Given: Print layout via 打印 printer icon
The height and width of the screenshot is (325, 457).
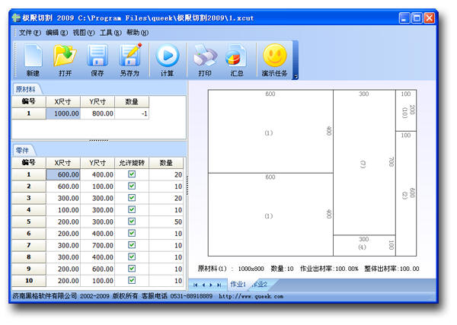Looking at the screenshot, I should (x=205, y=60).
